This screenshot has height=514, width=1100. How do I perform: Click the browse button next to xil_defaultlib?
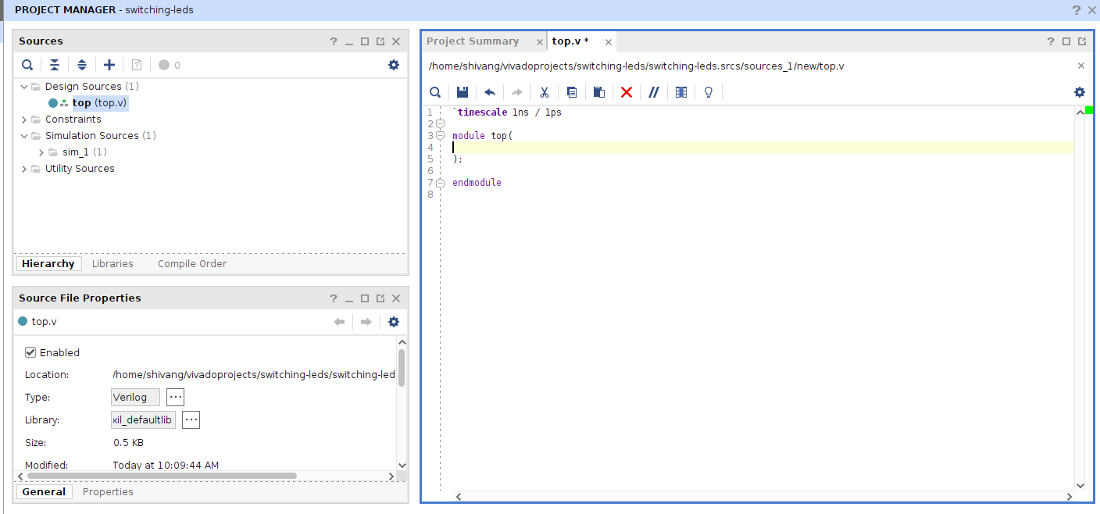pyautogui.click(x=191, y=419)
